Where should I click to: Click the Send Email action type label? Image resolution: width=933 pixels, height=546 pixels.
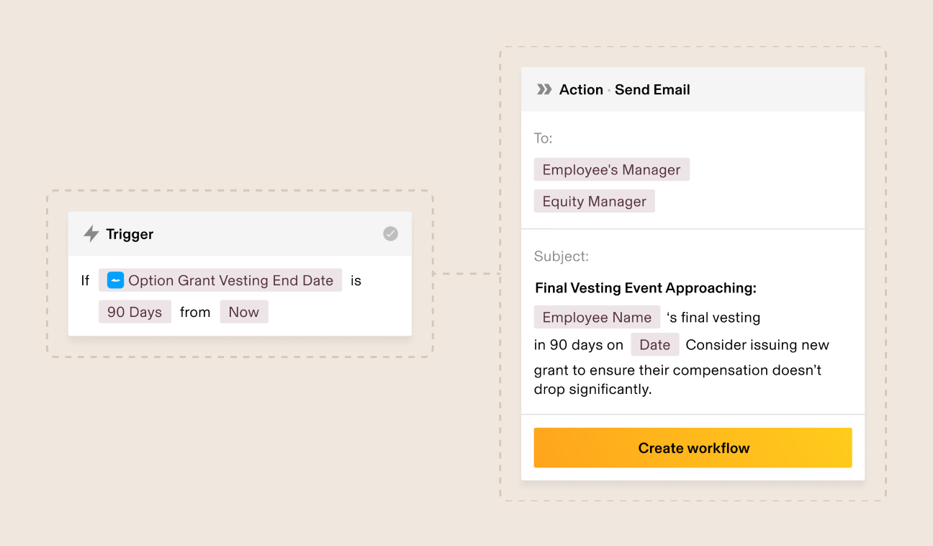coord(652,89)
